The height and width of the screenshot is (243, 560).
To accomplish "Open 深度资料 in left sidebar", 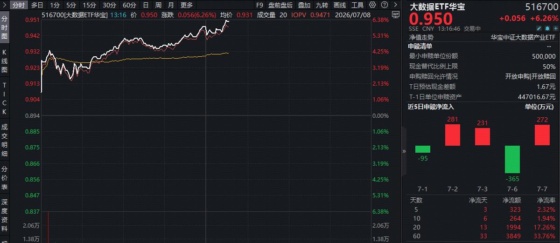I will click(5, 216).
